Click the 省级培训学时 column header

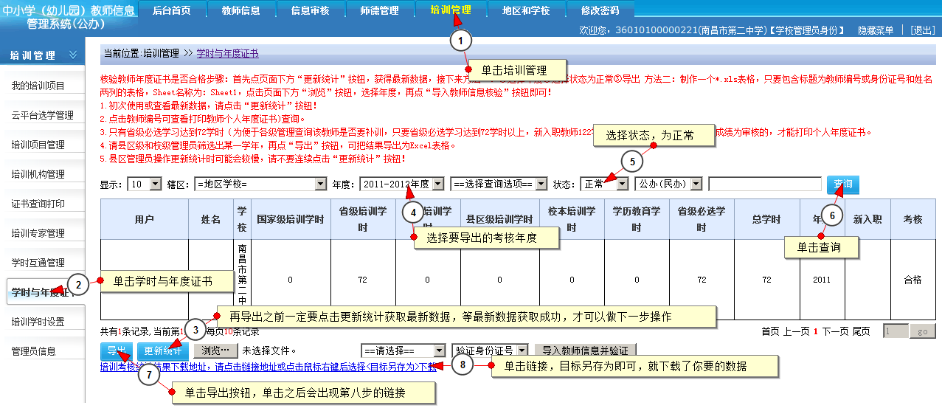pyautogui.click(x=362, y=218)
